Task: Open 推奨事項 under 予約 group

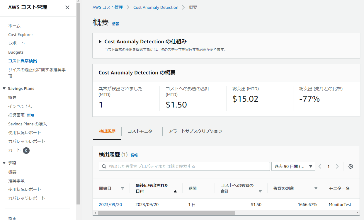Action: (16, 181)
